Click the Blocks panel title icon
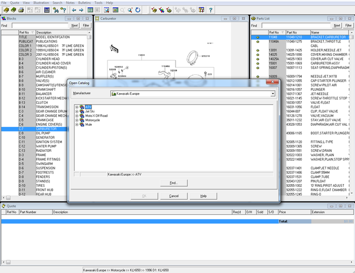 coord(3,19)
